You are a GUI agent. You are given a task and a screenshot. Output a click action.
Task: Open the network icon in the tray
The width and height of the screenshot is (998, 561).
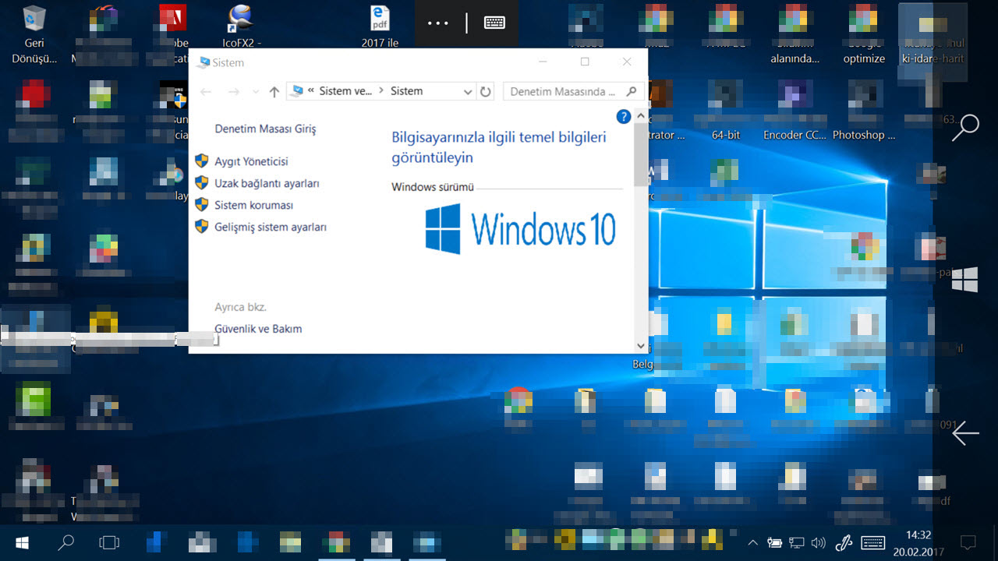(x=796, y=542)
